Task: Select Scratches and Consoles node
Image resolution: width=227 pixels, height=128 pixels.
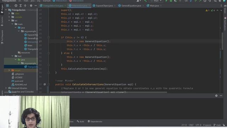Action: tap(21, 92)
